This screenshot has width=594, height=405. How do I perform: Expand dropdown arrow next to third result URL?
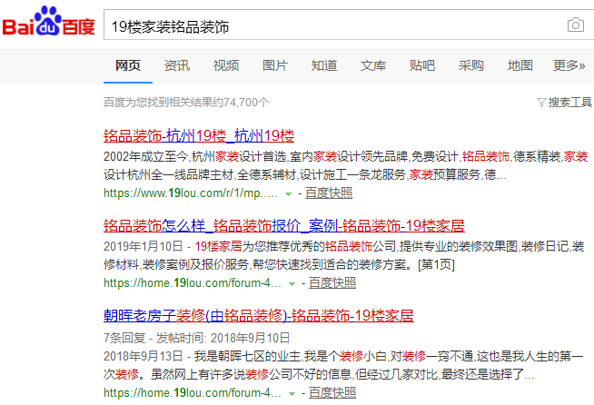point(292,393)
